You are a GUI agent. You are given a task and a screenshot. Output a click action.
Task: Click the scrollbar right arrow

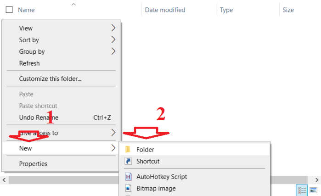pos(317,180)
